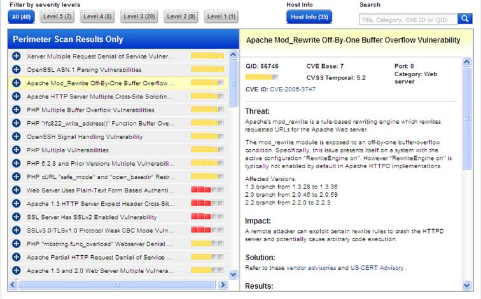Click red severity bar of SSL Server SSLv2 row
This screenshot has width=481, height=299.
point(207,216)
